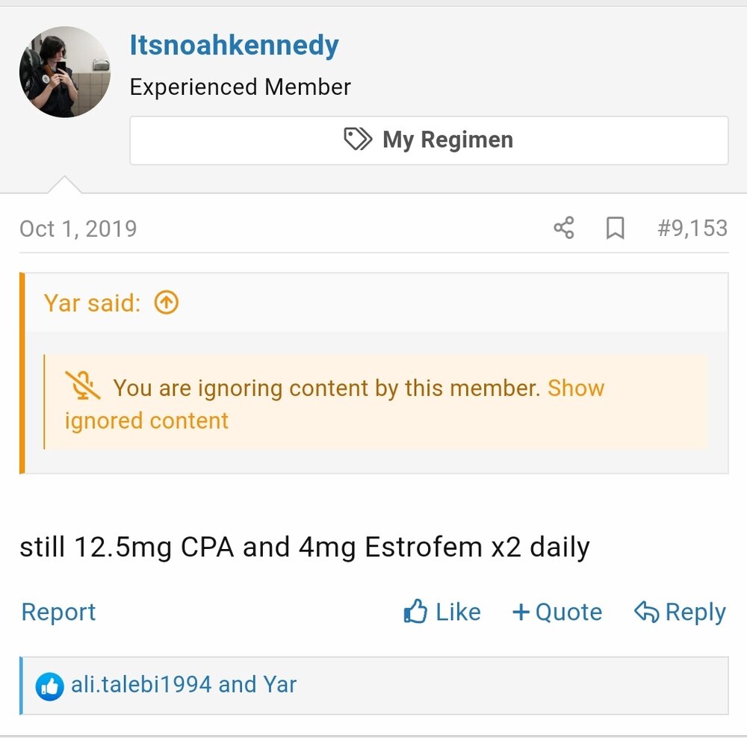
Task: Click the poster's round avatar photo
Action: (64, 72)
